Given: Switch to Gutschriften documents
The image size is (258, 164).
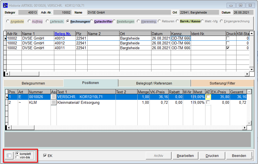Looking at the screenshot, I should (x=92, y=21).
